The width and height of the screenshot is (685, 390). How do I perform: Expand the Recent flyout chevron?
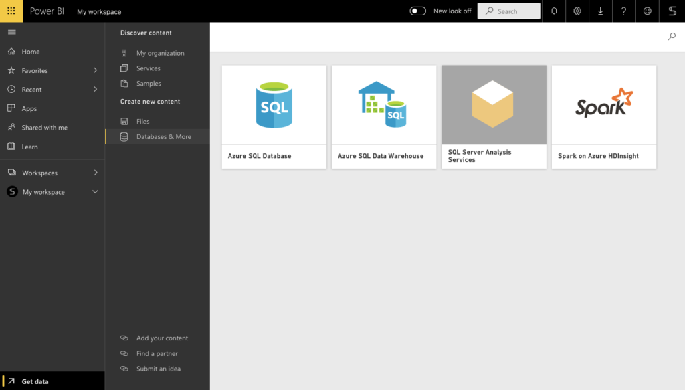pyautogui.click(x=95, y=90)
